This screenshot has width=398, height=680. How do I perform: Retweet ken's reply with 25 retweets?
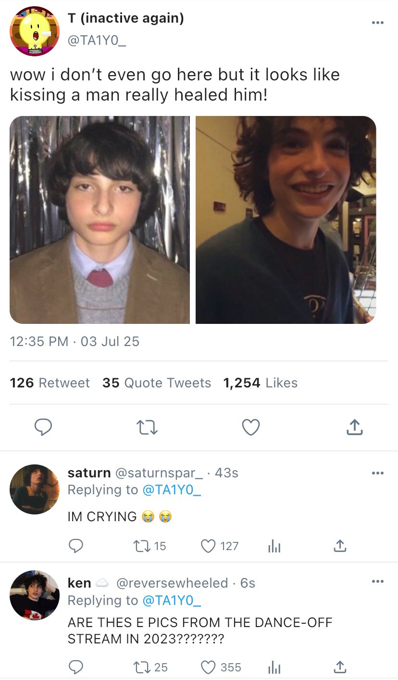coord(142,667)
